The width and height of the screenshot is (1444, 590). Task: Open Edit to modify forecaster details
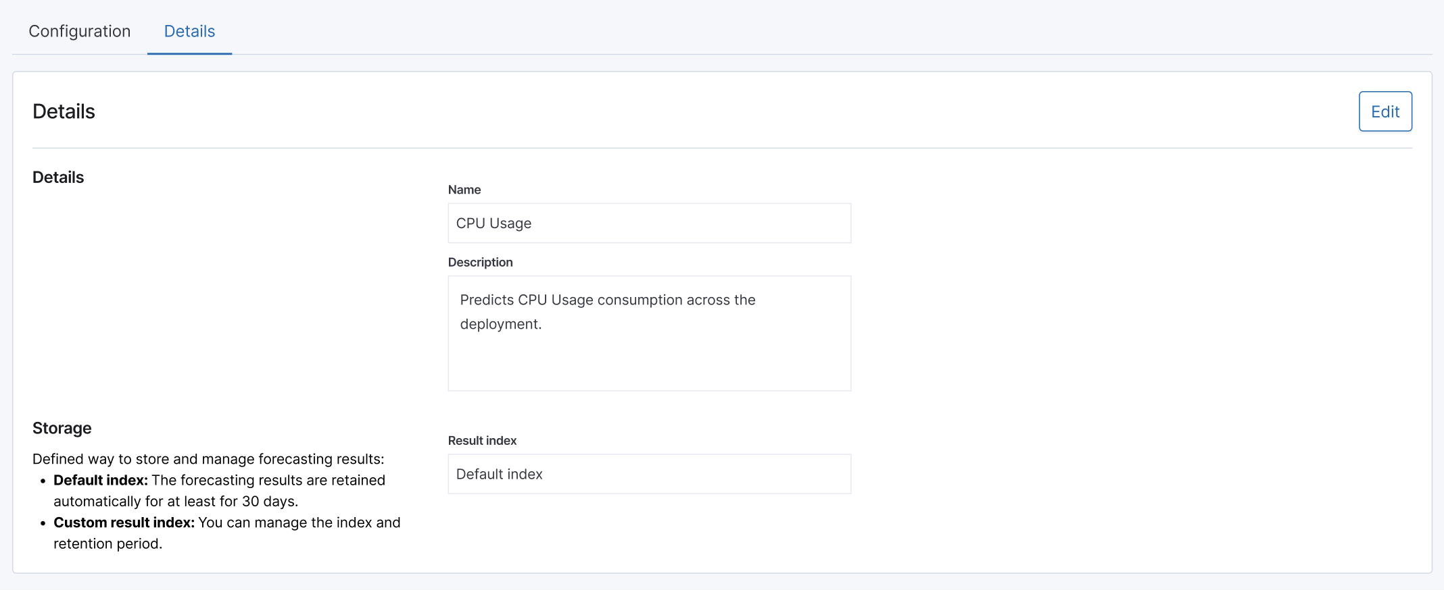1385,111
